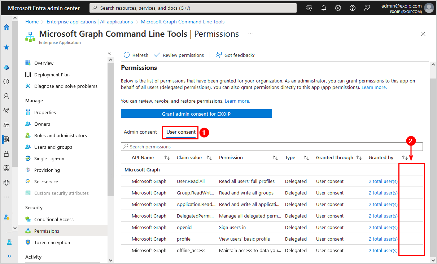
Task: Click the Home icon in left rail
Action: click(x=6, y=27)
